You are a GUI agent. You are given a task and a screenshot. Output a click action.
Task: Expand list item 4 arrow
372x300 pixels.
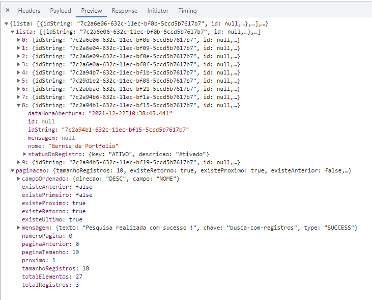pos(18,72)
